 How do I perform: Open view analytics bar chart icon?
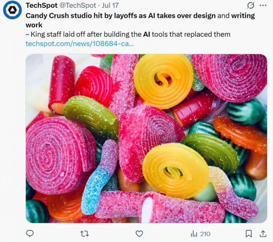[194, 234]
